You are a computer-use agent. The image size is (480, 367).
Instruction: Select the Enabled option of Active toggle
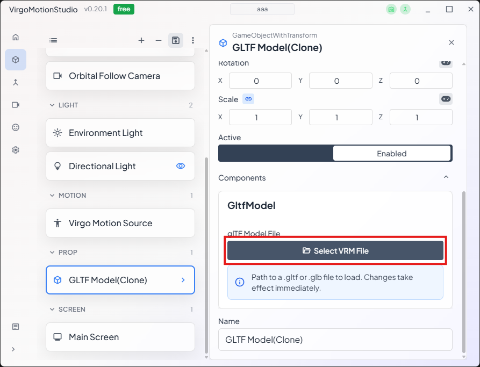click(391, 153)
